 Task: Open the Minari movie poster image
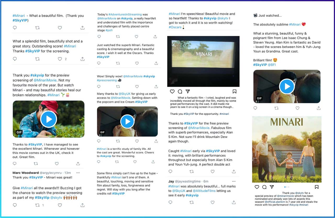[287, 150]
